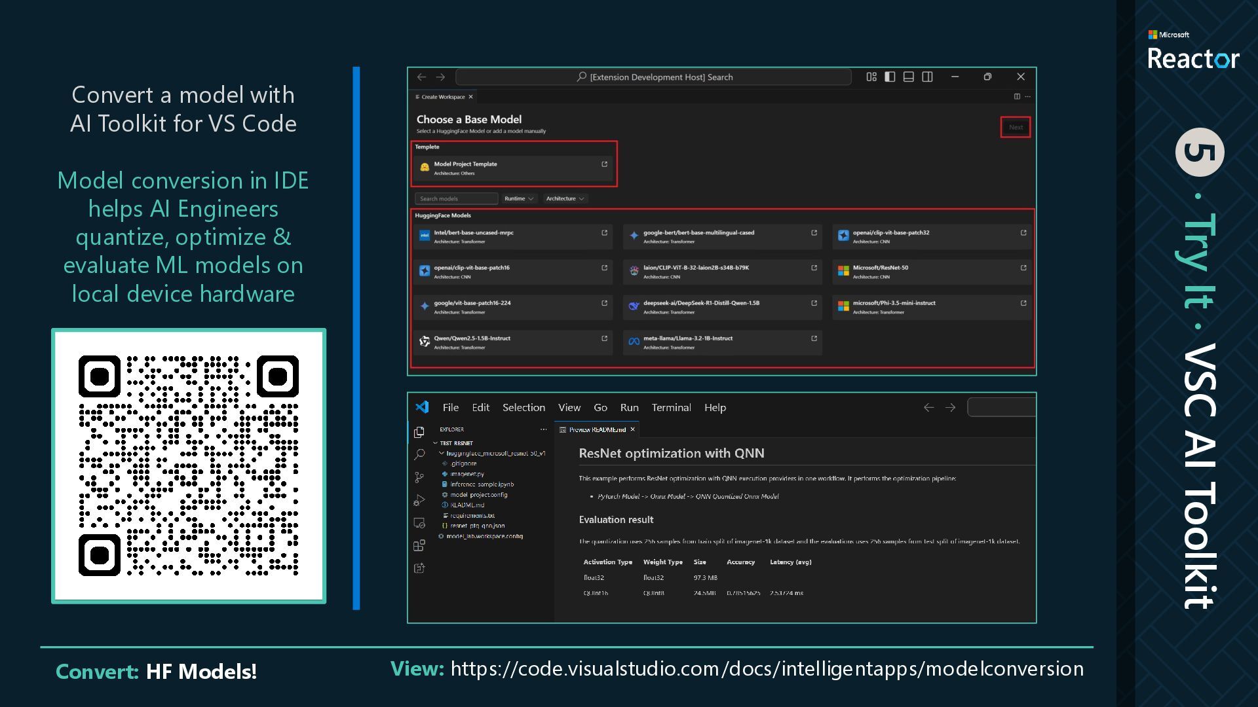The height and width of the screenshot is (707, 1258).
Task: Open Remote Explorer icon in activity bar
Action: [x=419, y=523]
